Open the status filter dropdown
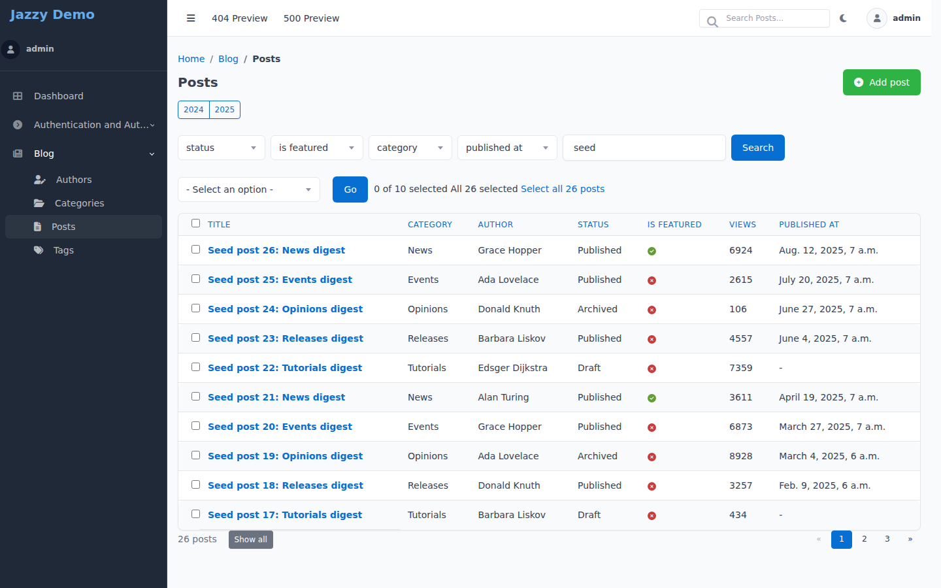The width and height of the screenshot is (941, 588). [222, 148]
